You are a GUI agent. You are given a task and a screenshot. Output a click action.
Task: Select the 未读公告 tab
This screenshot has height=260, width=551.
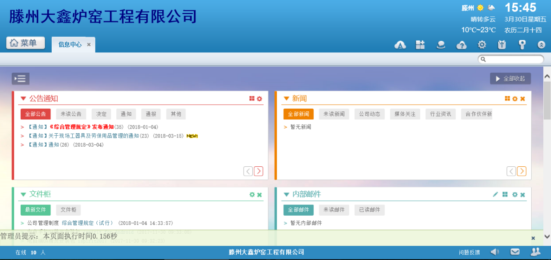pos(71,114)
